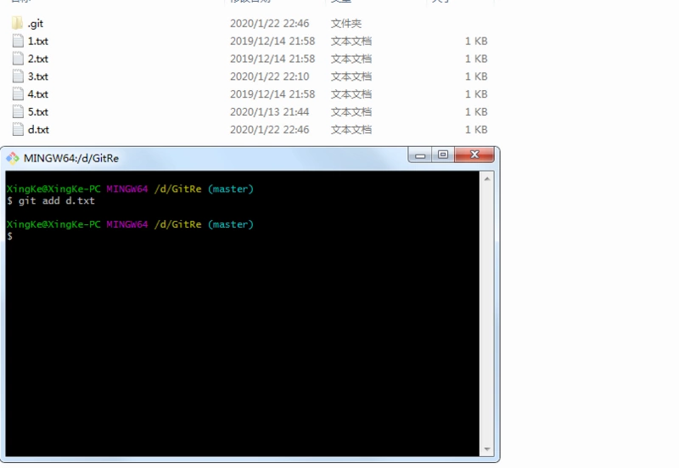Select file name 2.txt
Screen dimensions: 679x468
(38, 59)
